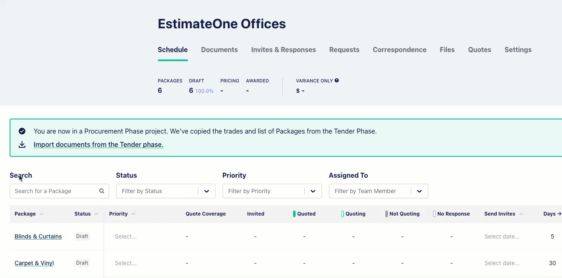Focus the Search for a Package field
Image resolution: width=562 pixels, height=278 pixels.
tap(59, 191)
